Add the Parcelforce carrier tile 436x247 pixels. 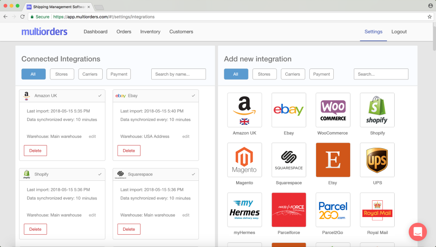pos(289,210)
